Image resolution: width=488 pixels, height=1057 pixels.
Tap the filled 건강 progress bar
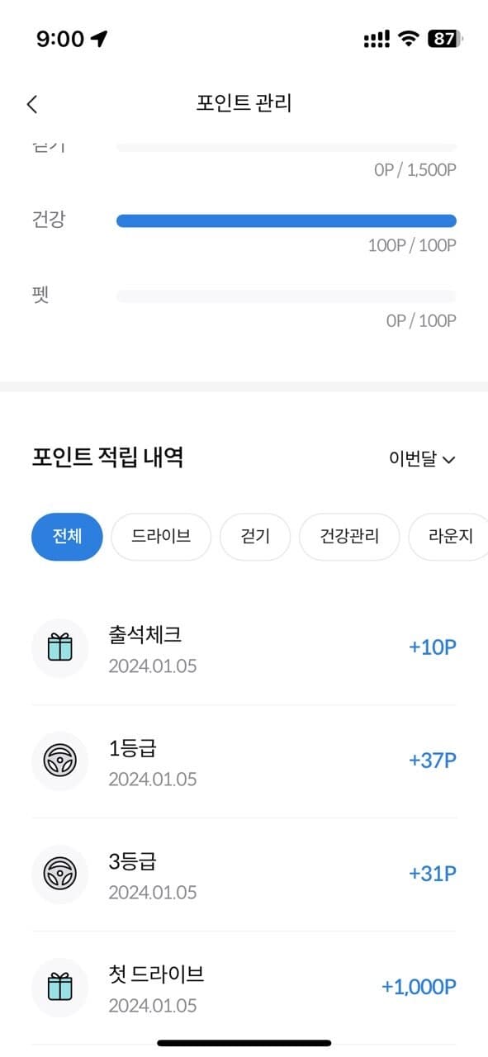click(287, 220)
